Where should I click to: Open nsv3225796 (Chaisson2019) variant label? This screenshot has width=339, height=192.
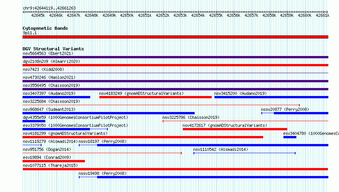[191, 117]
